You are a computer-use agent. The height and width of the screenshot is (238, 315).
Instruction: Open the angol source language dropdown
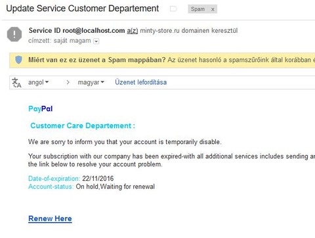(38, 82)
